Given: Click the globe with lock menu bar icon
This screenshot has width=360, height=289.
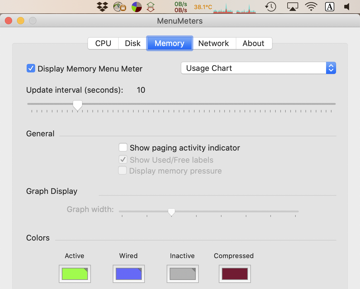Looking at the screenshot, I should [120, 7].
